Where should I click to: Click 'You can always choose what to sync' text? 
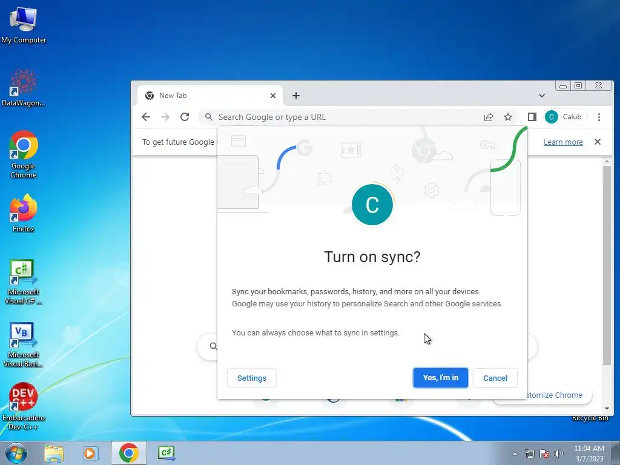click(315, 333)
